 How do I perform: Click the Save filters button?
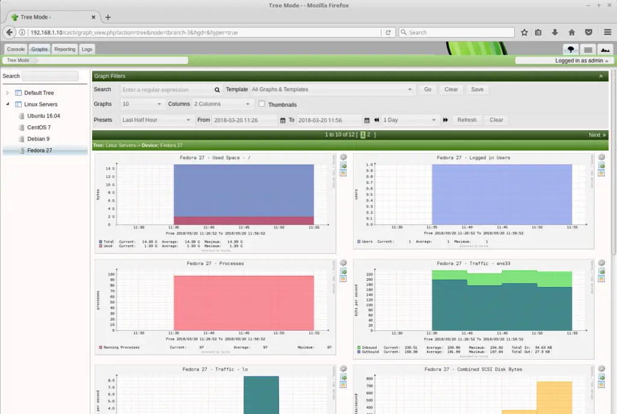click(477, 89)
